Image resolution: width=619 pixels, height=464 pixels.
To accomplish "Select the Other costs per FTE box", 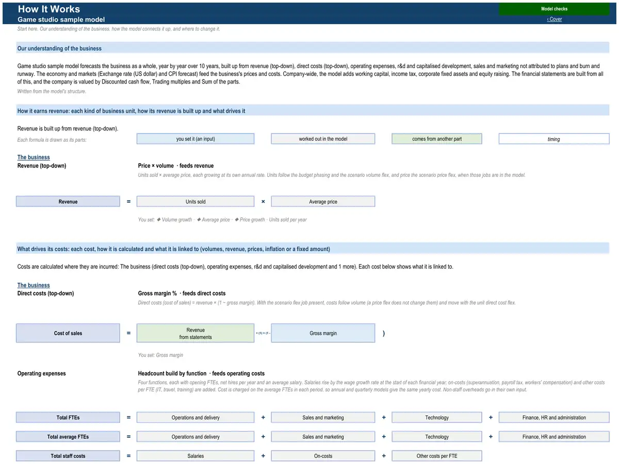I will pyautogui.click(x=437, y=456).
